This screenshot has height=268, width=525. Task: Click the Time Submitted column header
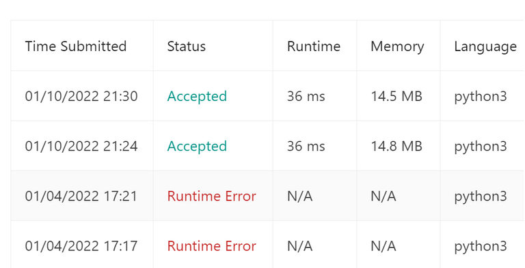[x=76, y=46]
